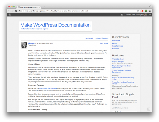
Task: Click the WordPress logo in admin bar
Action: tap(10, 15)
